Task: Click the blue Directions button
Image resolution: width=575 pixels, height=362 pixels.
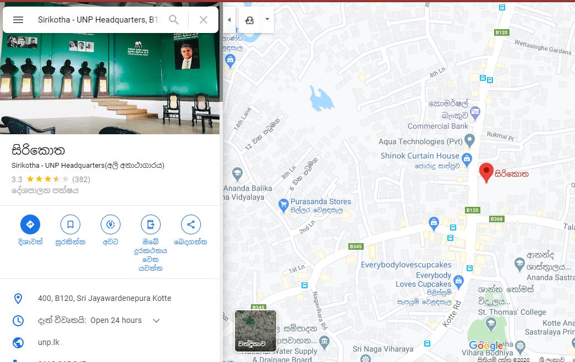Action: tap(30, 224)
